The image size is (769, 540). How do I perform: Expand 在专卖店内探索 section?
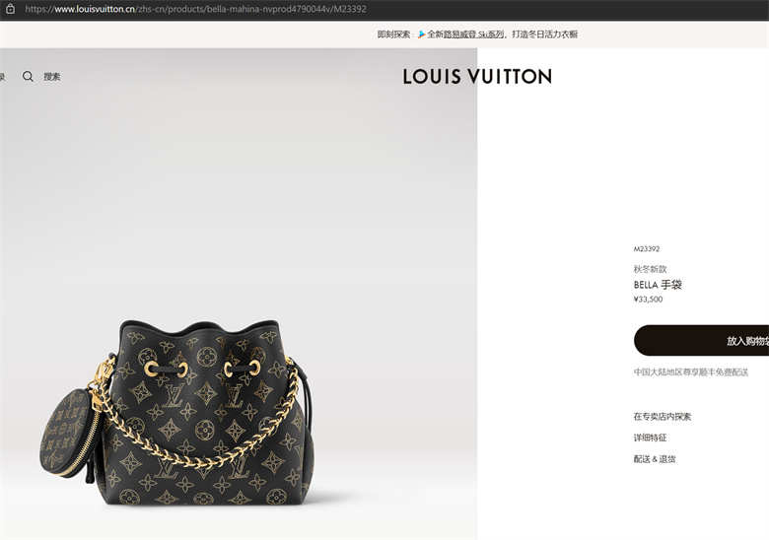(x=663, y=417)
